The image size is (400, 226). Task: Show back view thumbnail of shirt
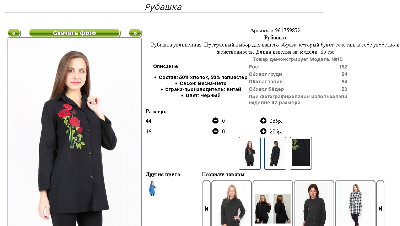click(275, 153)
